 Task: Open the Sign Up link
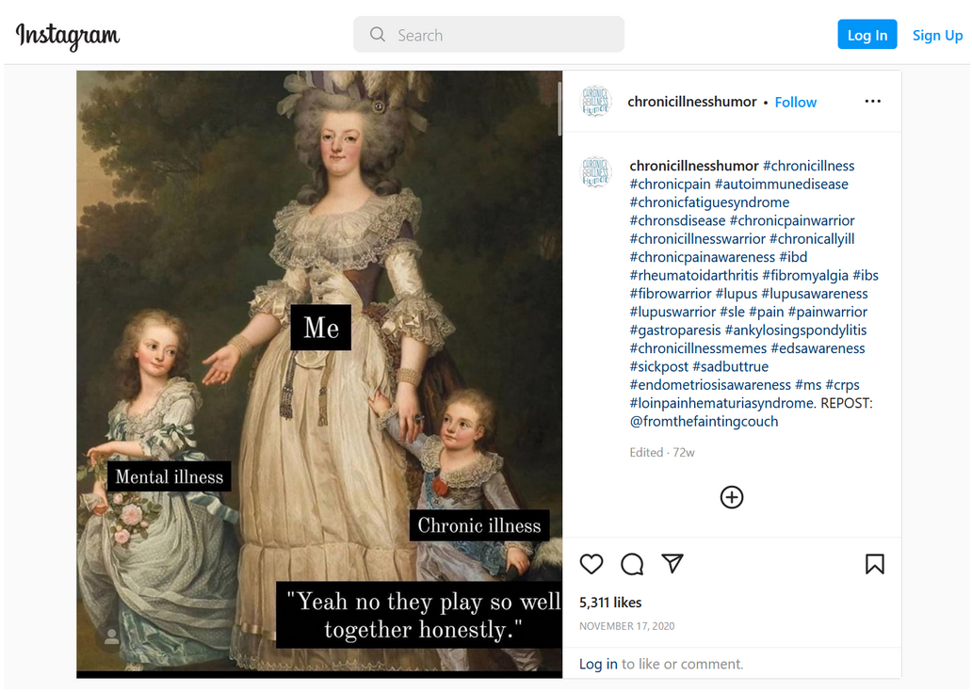937,35
